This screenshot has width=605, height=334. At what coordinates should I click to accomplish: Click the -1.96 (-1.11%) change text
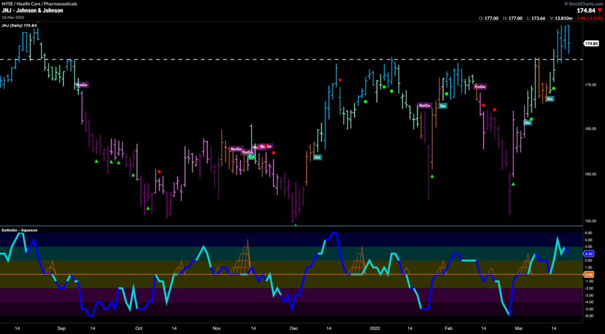click(x=589, y=18)
